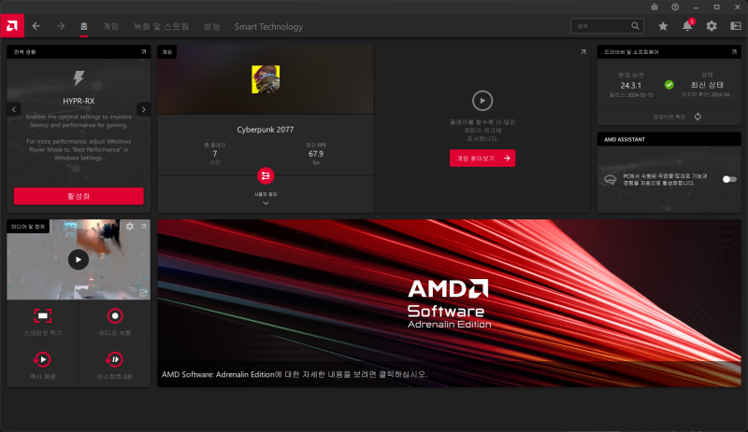
Task: Click the red 활성화 button
Action: (79, 196)
